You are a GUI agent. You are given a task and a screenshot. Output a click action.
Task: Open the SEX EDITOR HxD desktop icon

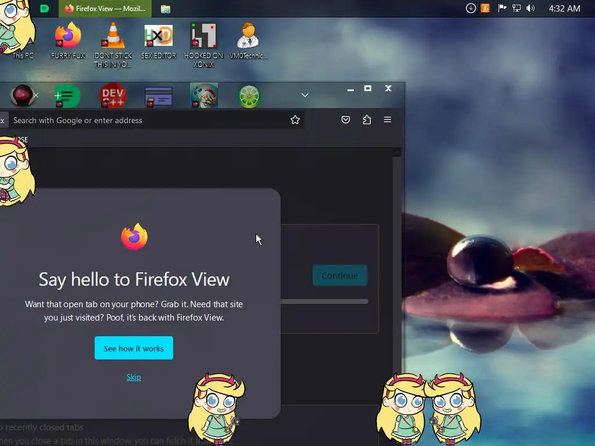pos(159,41)
